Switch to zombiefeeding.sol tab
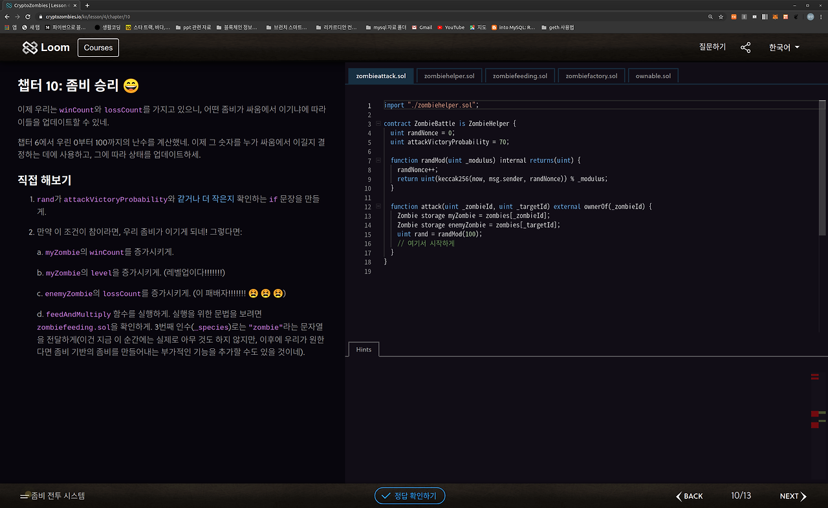 (520, 76)
